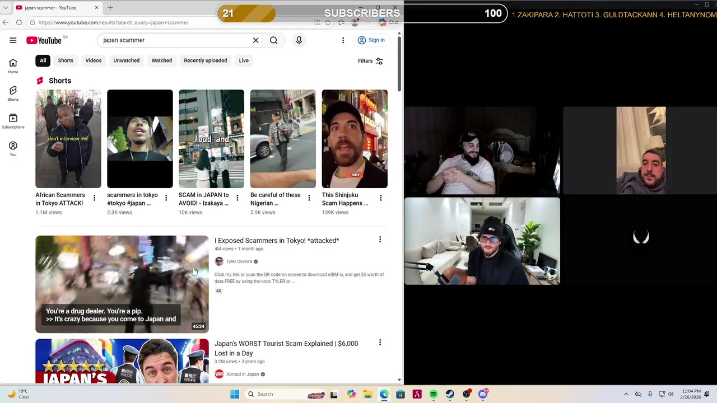Open options for SCAM in JAPAN short
Screen dimensions: 717x403
(238, 198)
